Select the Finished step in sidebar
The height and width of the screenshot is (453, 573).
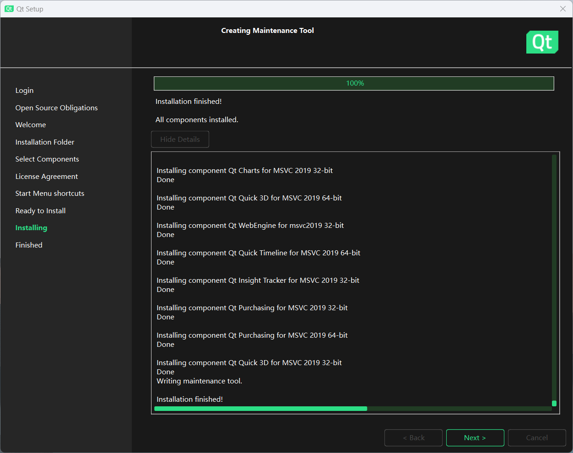(x=29, y=245)
